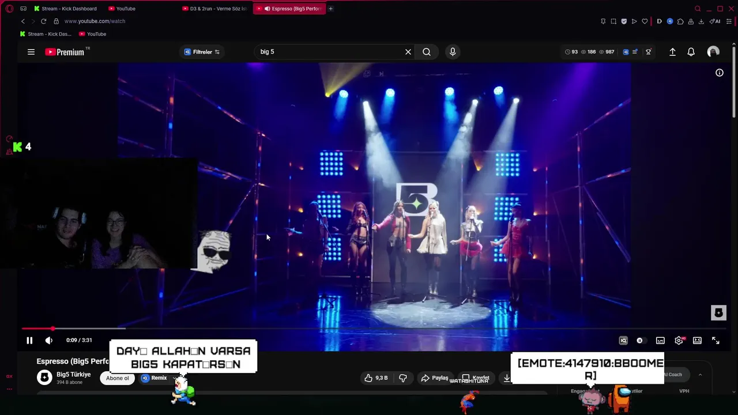Open the Big5 Türkiye channel avatar
The width and height of the screenshot is (738, 415).
tap(44, 378)
